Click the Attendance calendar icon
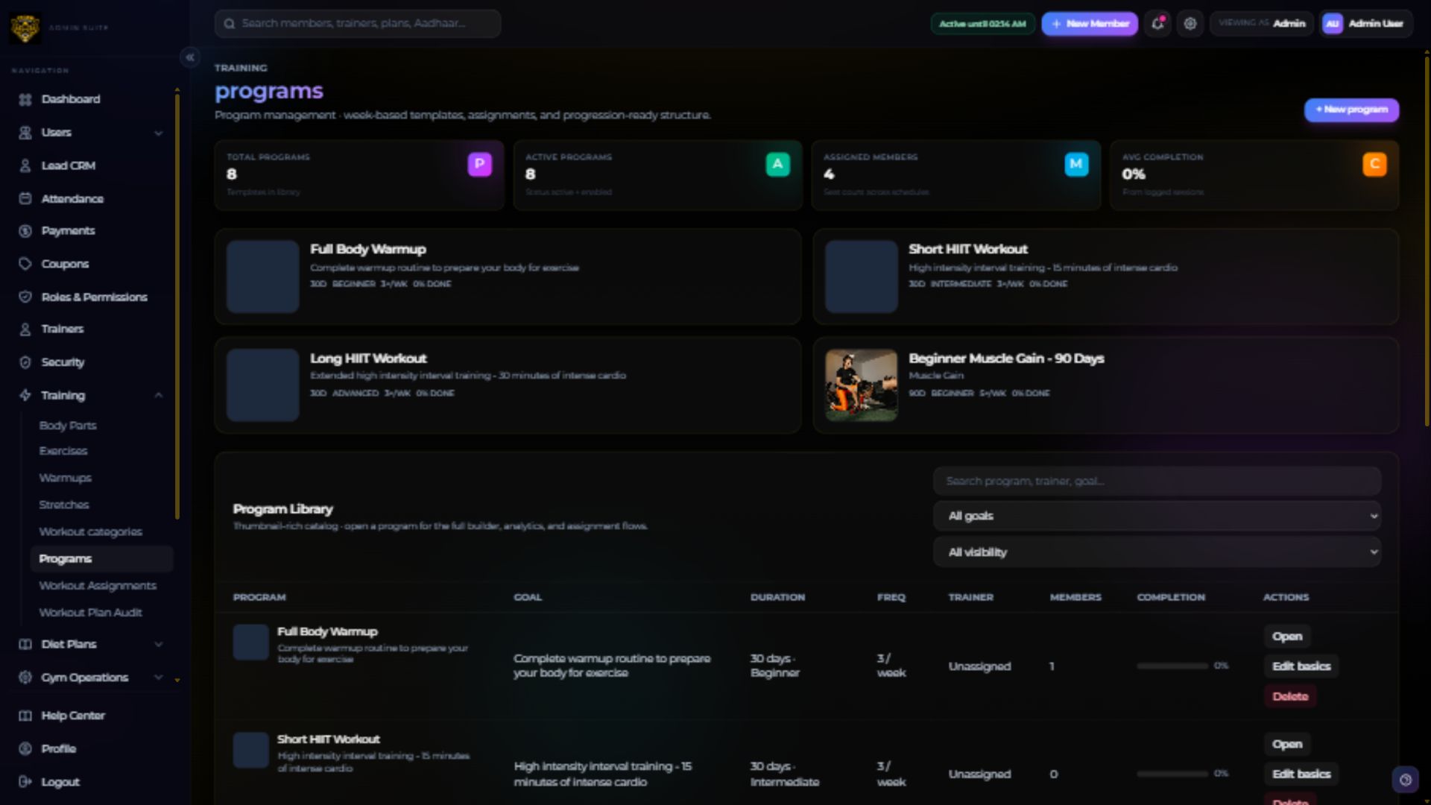1431x805 pixels. [x=25, y=198]
